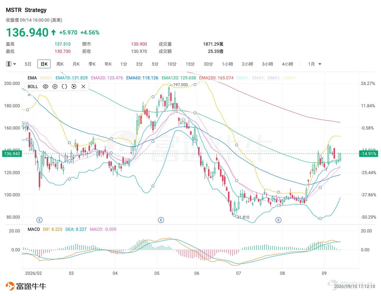Click the EMA20: 125.476 legend entry

point(107,78)
